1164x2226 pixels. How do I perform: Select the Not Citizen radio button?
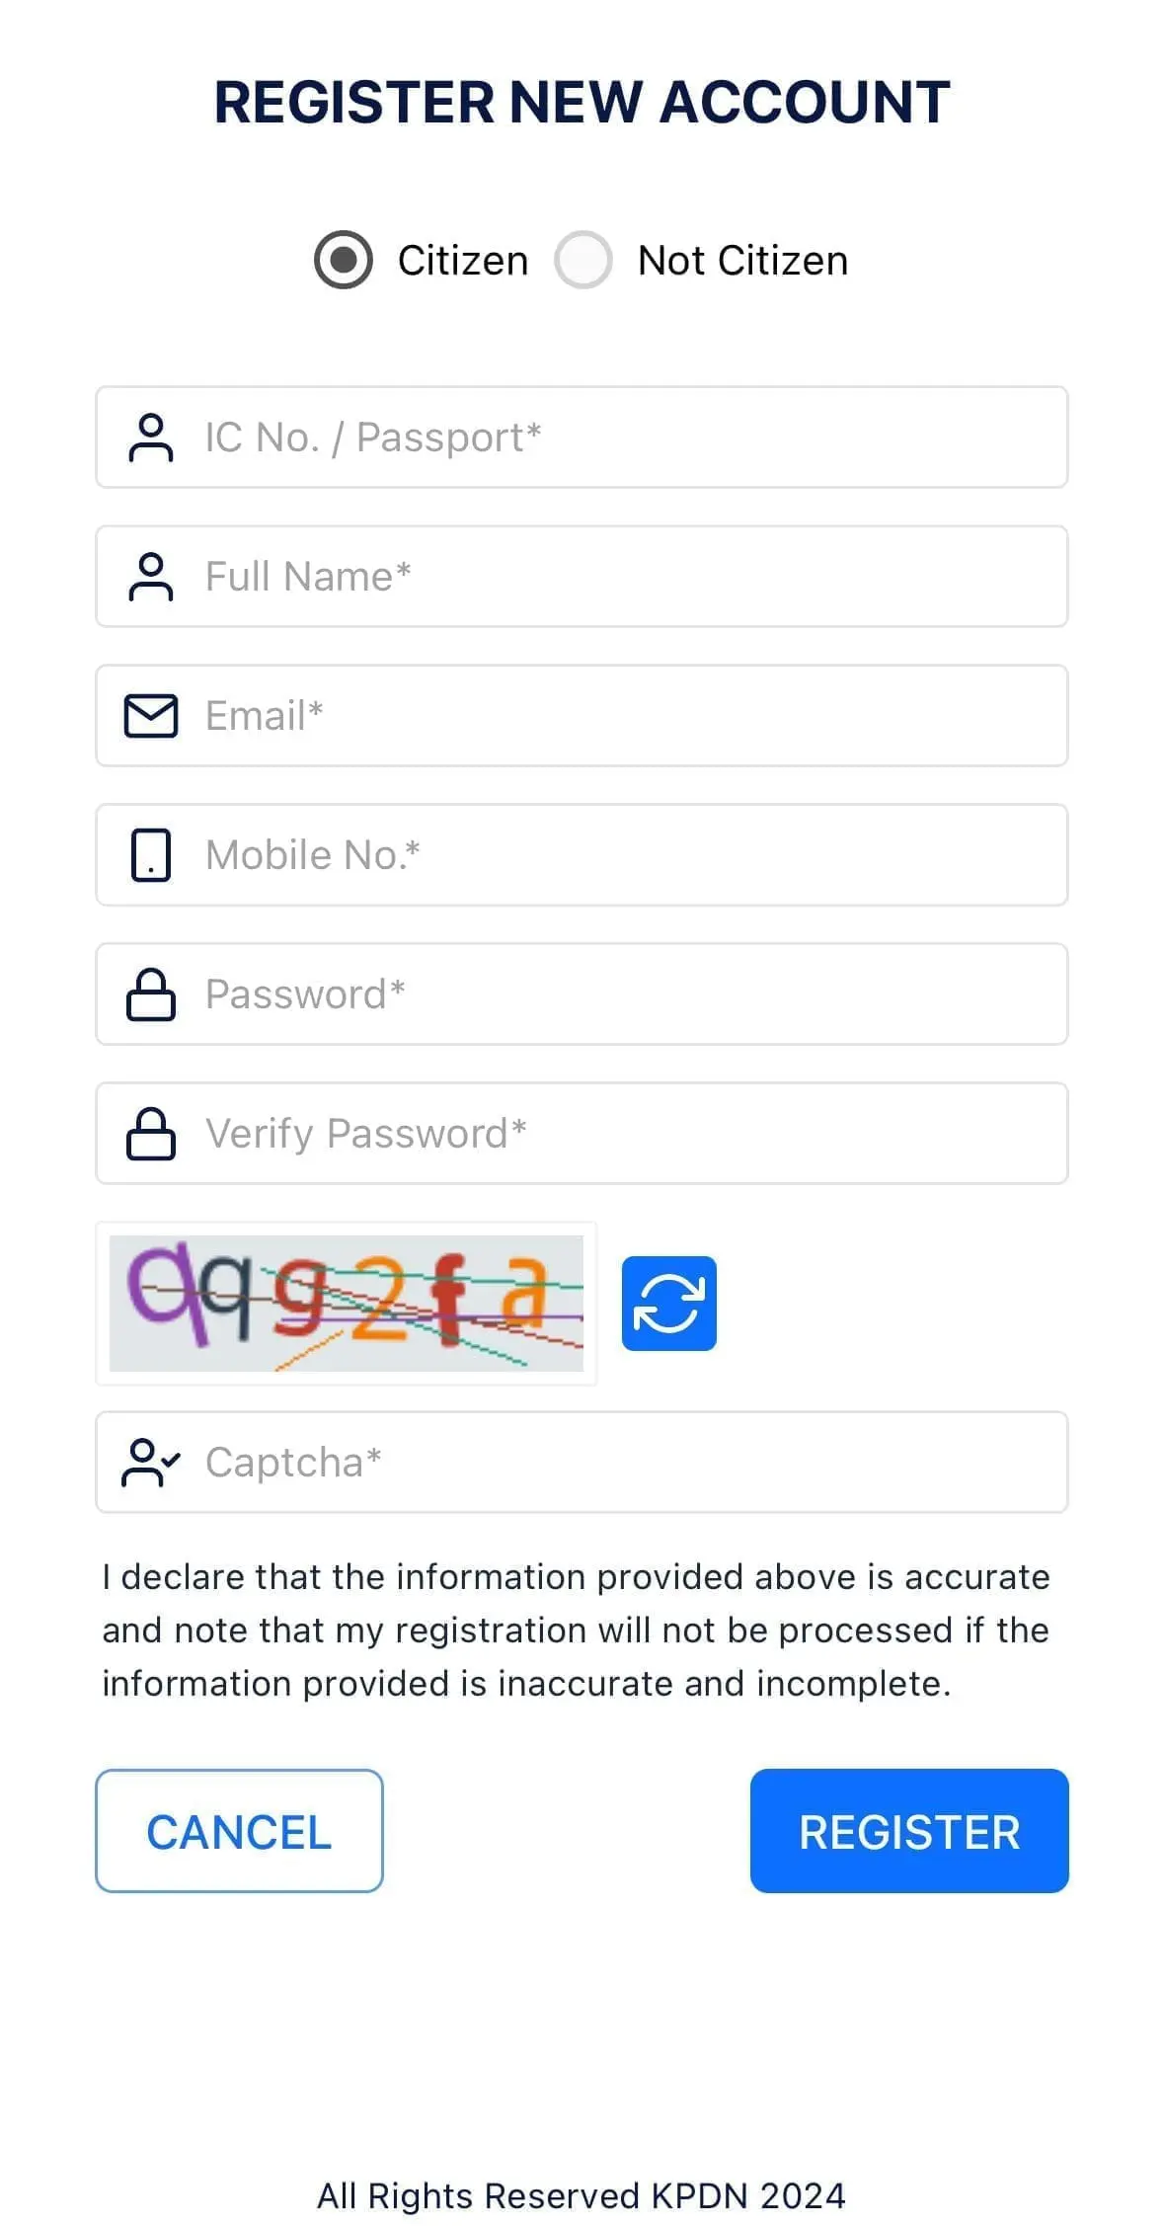(x=584, y=260)
